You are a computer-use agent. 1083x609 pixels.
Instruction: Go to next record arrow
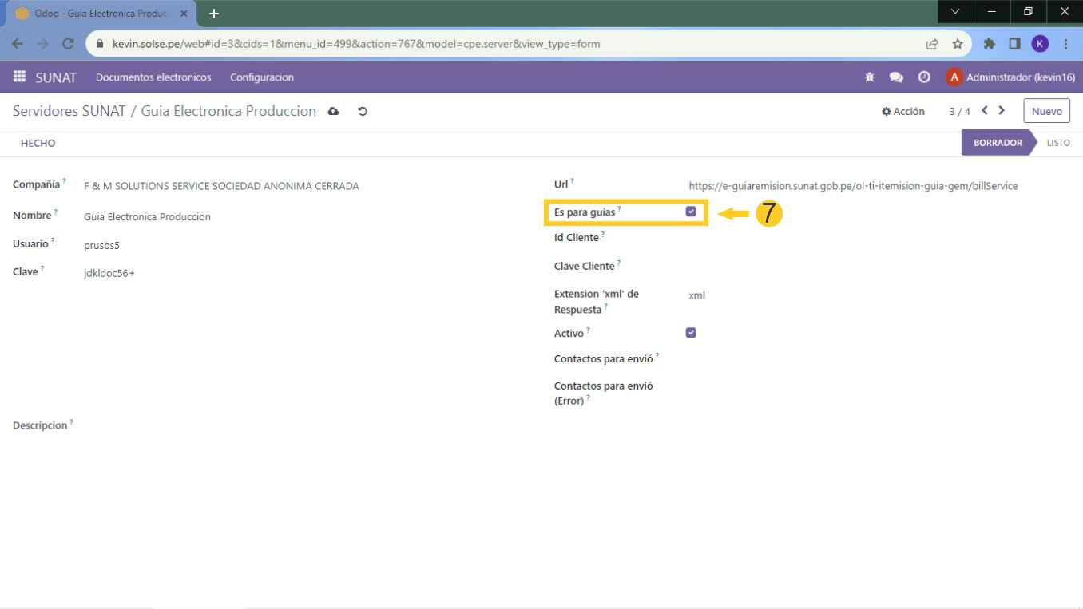click(1002, 111)
